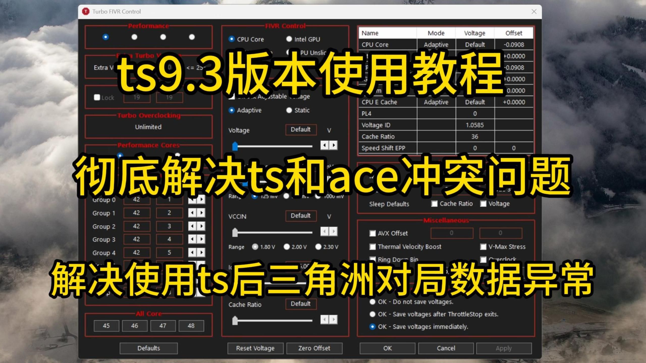The image size is (646, 363).
Task: Click the Voltage Default value field
Action: (301, 130)
